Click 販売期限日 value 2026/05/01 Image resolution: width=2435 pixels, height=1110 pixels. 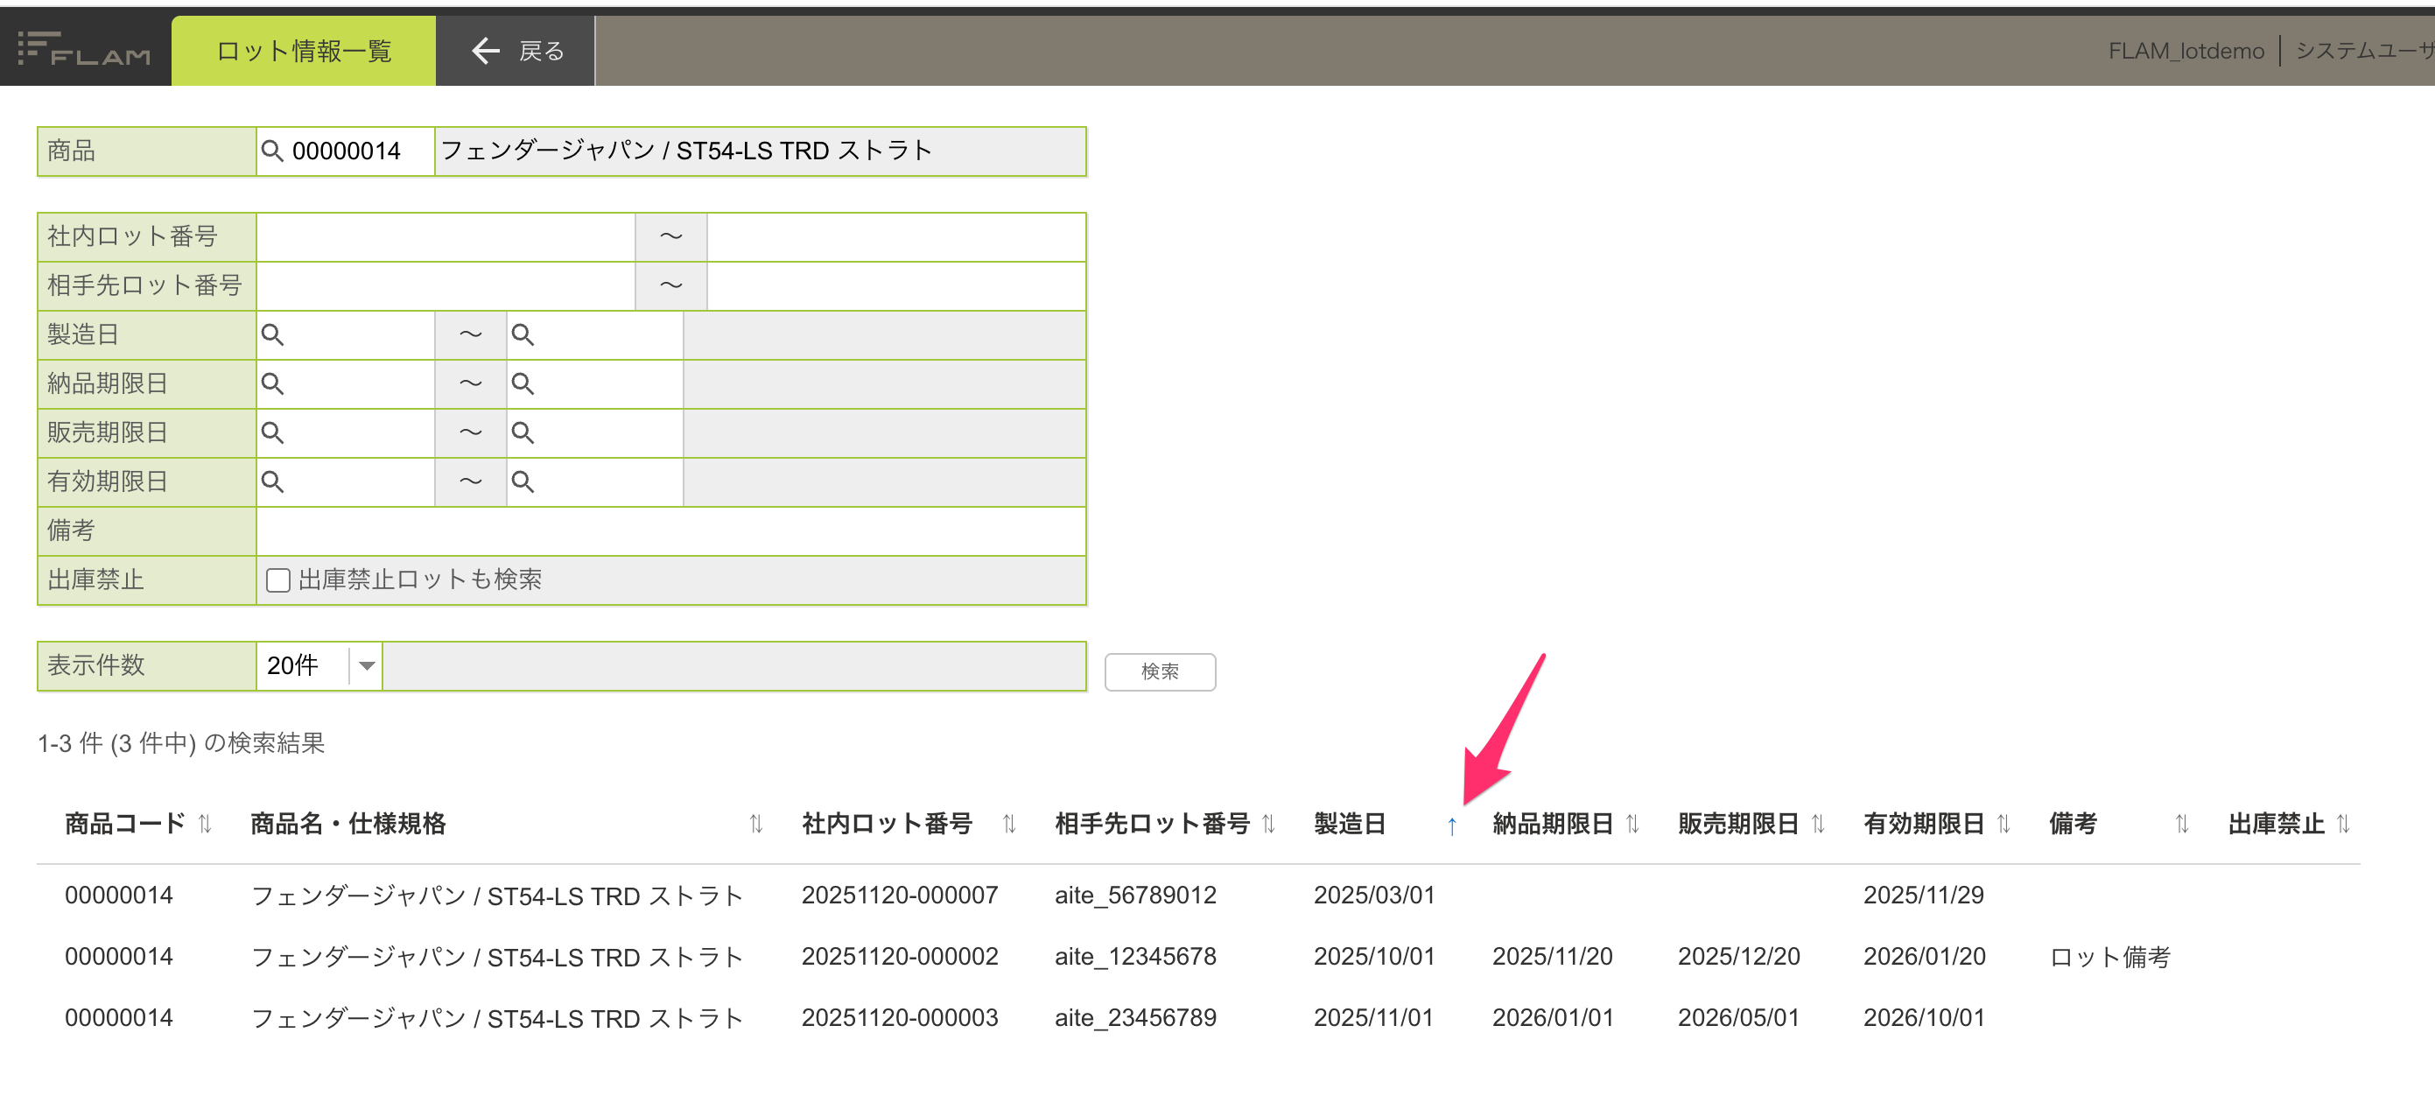(x=1738, y=1017)
